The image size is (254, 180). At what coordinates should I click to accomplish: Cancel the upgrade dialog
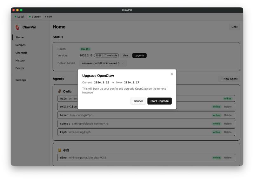point(138,101)
